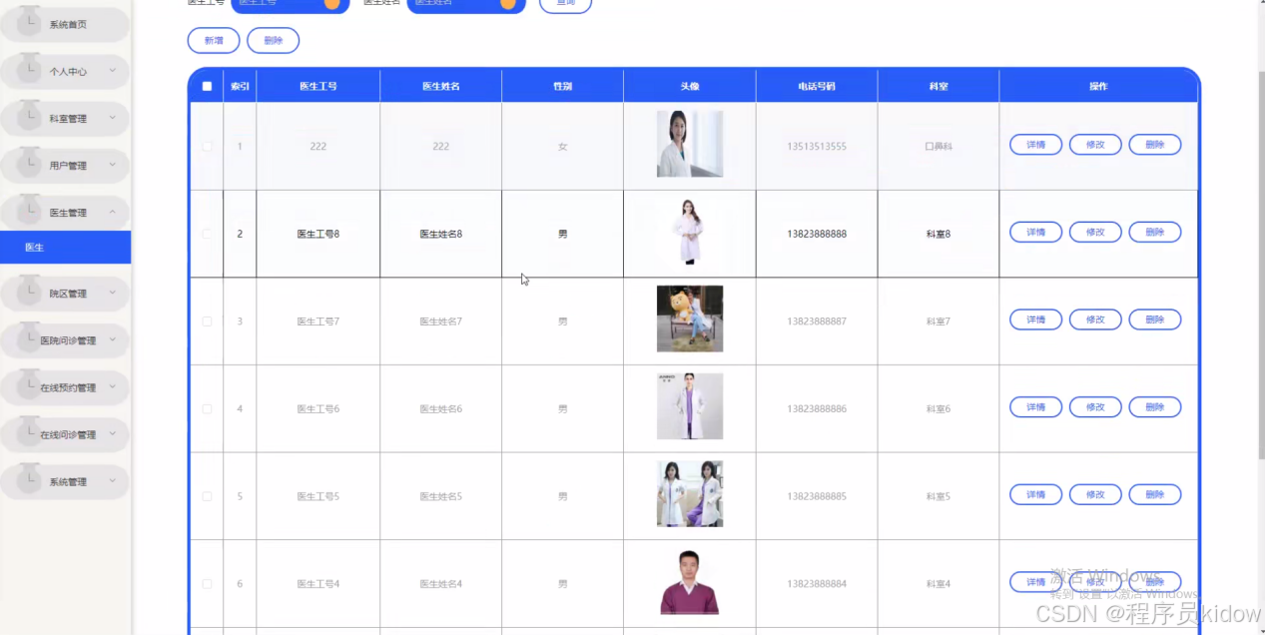The height and width of the screenshot is (635, 1265).
Task: Select the 医生 submenu item
Action: (34, 247)
